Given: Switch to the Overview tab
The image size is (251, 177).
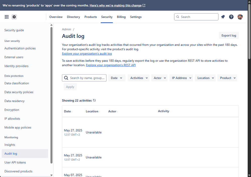Looking at the screenshot, I should click(x=56, y=17).
